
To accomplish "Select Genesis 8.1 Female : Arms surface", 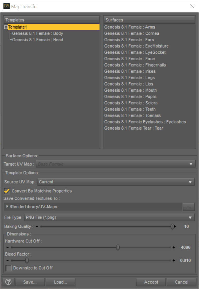I will 130,27.
